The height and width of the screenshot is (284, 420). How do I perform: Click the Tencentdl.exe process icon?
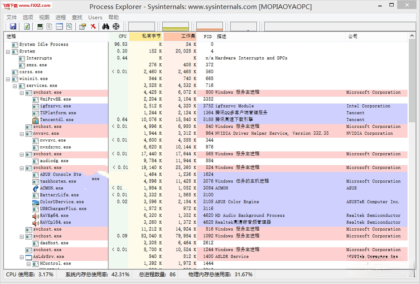(x=36, y=120)
